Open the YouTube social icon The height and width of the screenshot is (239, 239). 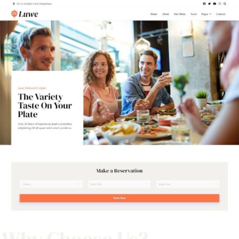[x=215, y=4]
